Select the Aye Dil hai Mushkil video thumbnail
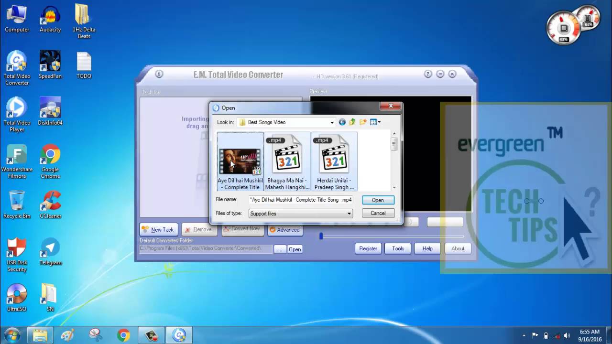The width and height of the screenshot is (612, 344). [x=240, y=161]
